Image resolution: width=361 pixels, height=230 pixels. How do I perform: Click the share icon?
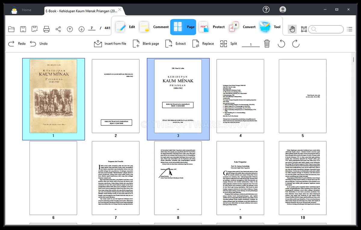[58, 29]
